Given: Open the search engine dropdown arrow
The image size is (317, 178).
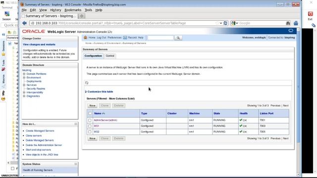Looking at the screenshot, I should 237,23.
